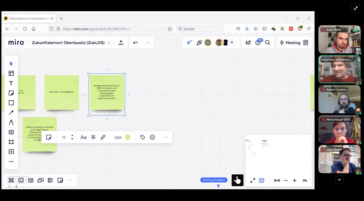364x201 pixels.
Task: Select the IT-Bereich schwierig sticky note
Action: (39, 134)
